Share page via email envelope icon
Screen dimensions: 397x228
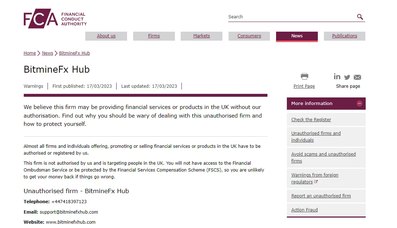pos(357,77)
